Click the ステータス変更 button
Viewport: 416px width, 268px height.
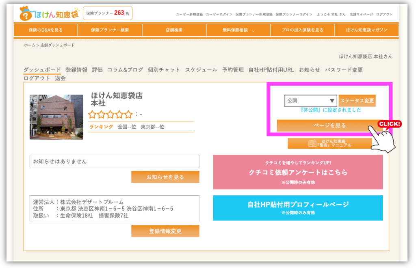pos(357,101)
